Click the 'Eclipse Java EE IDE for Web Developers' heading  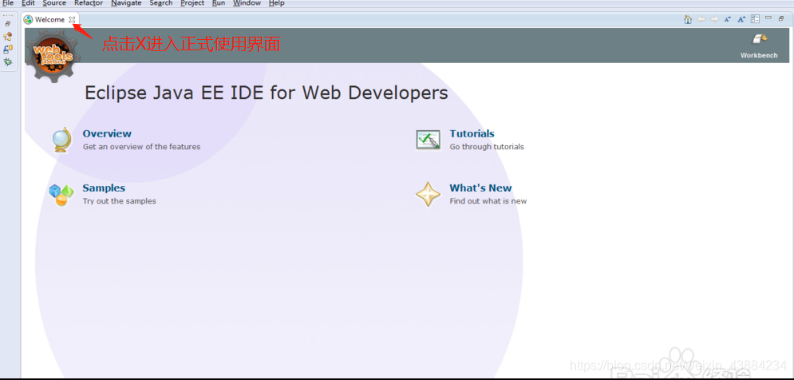(267, 93)
